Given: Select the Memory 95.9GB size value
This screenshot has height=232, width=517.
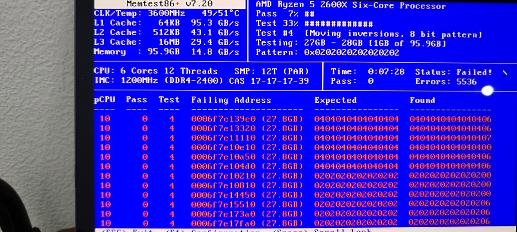Looking at the screenshot, I should coord(164,52).
